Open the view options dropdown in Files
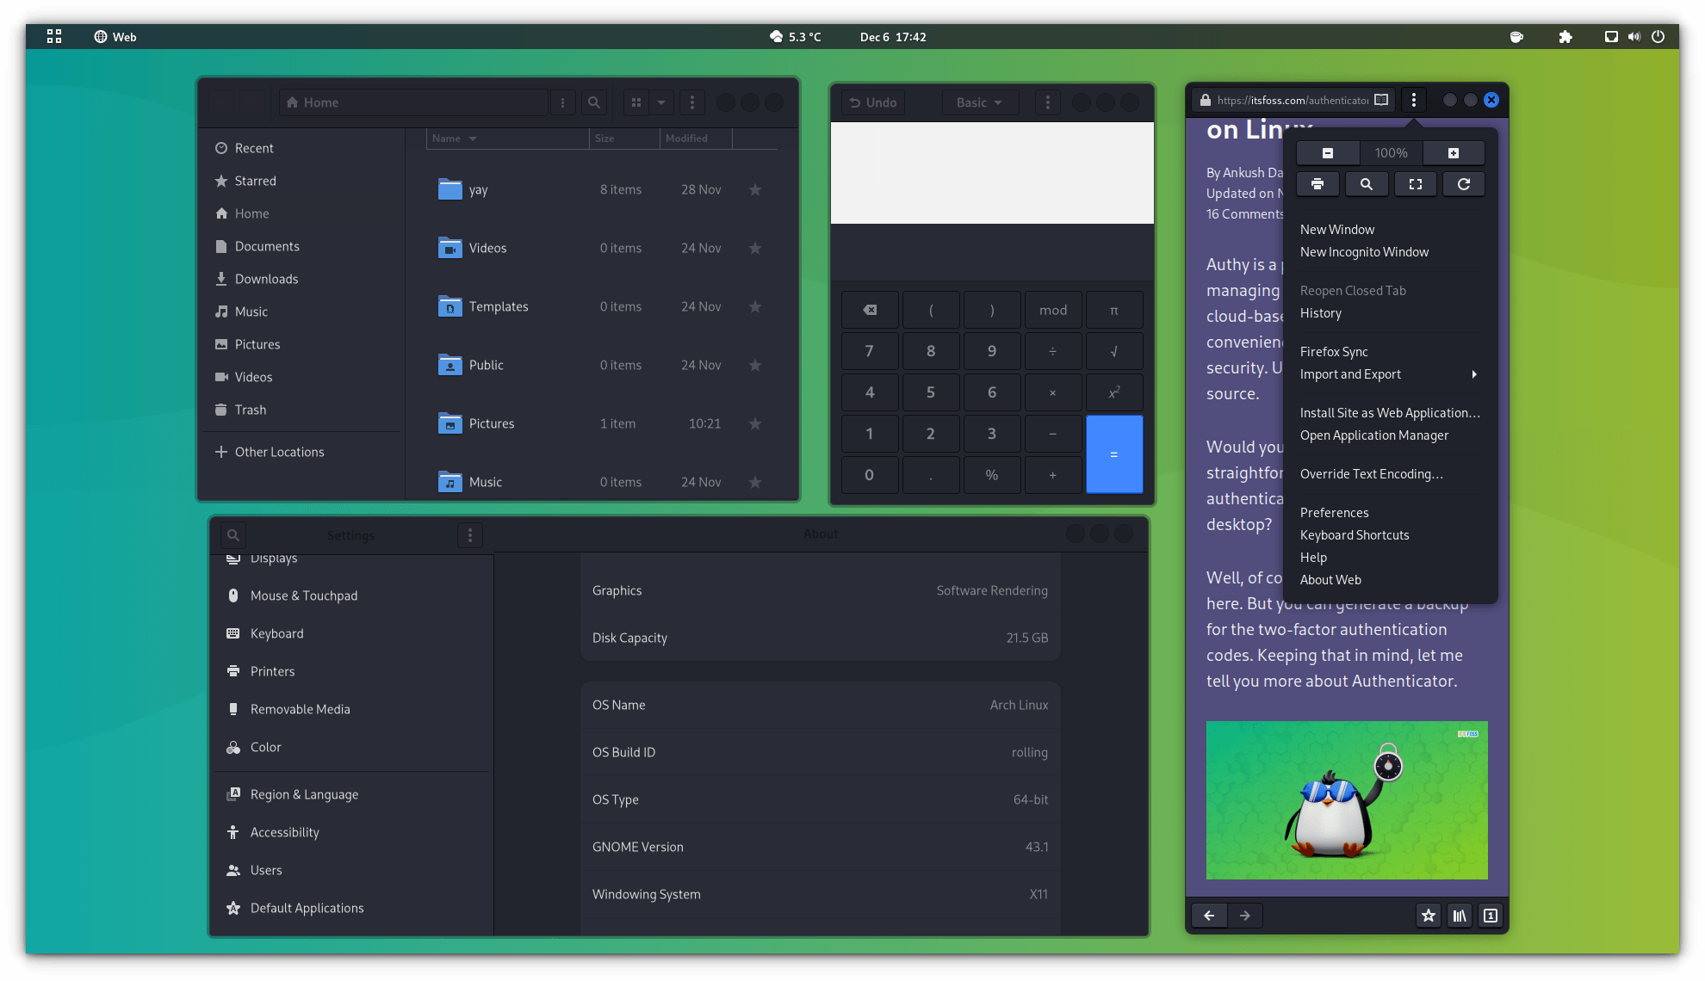The height and width of the screenshot is (981, 1705). click(660, 102)
